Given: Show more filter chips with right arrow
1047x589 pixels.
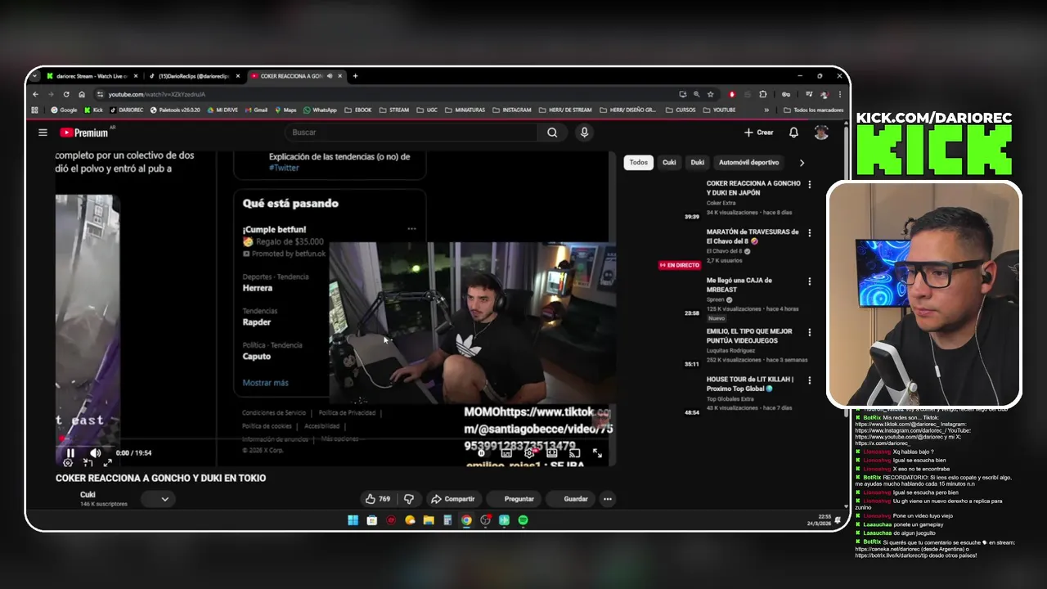Looking at the screenshot, I should [802, 163].
